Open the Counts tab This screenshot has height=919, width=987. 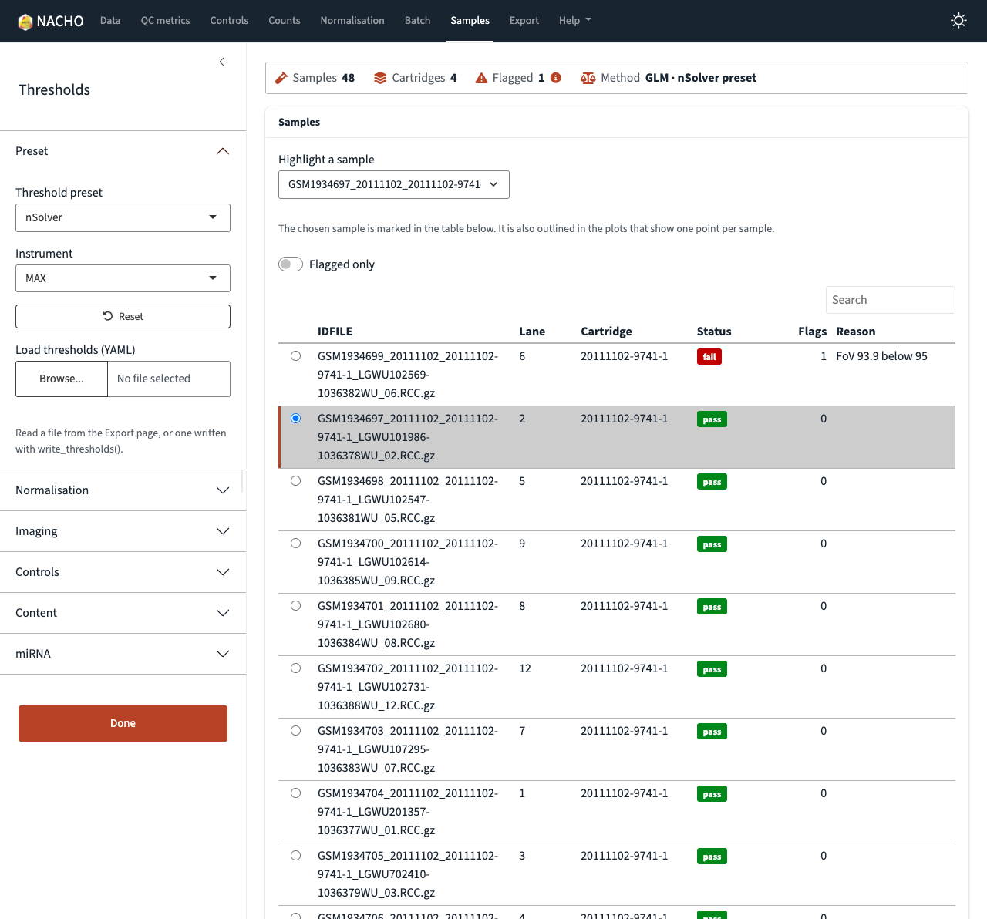pos(284,21)
